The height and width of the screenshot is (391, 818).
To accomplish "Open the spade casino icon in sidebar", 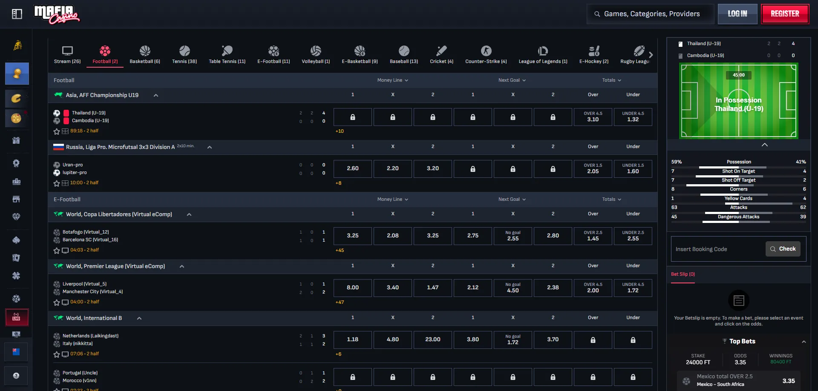I will coord(16,240).
